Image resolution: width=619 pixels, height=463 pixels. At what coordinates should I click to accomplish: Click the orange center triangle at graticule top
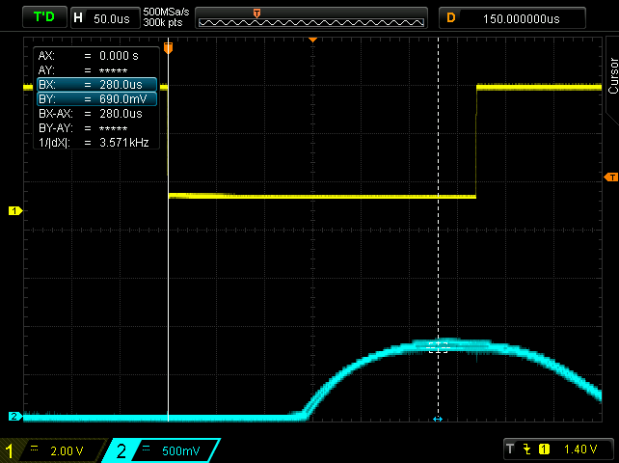tap(312, 40)
